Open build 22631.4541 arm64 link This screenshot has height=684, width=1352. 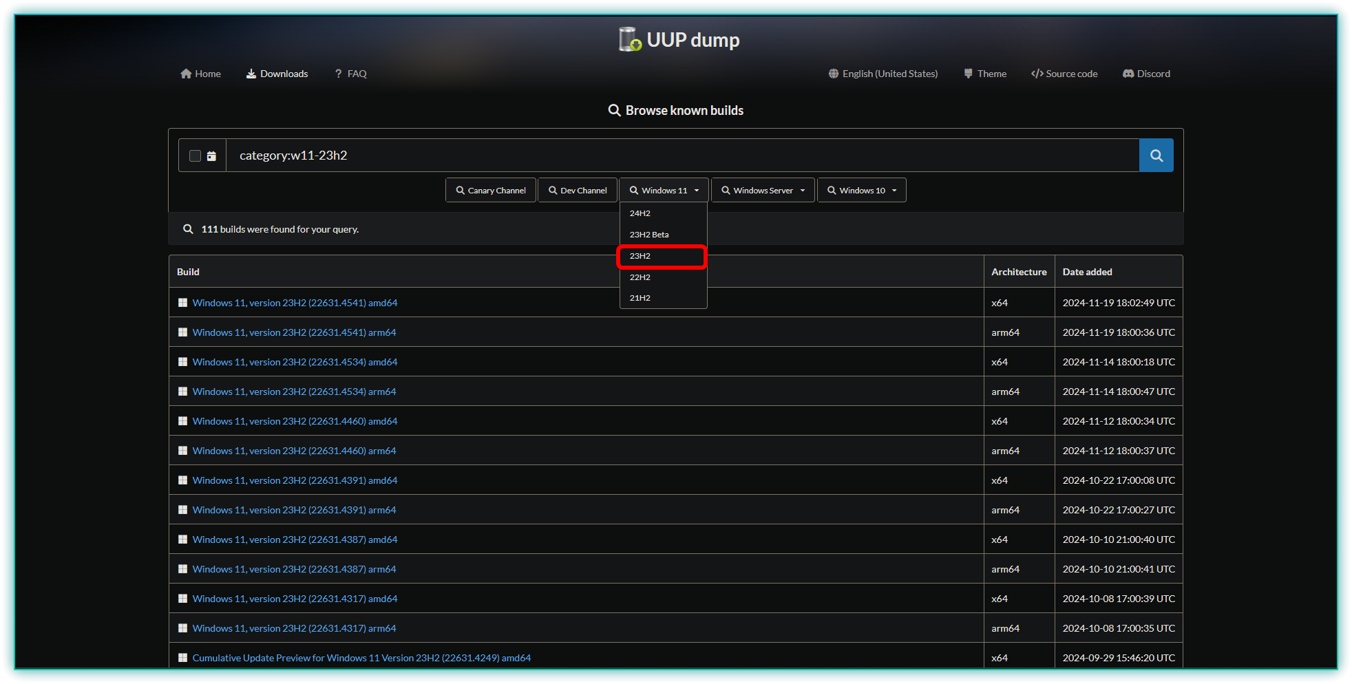[x=294, y=332]
